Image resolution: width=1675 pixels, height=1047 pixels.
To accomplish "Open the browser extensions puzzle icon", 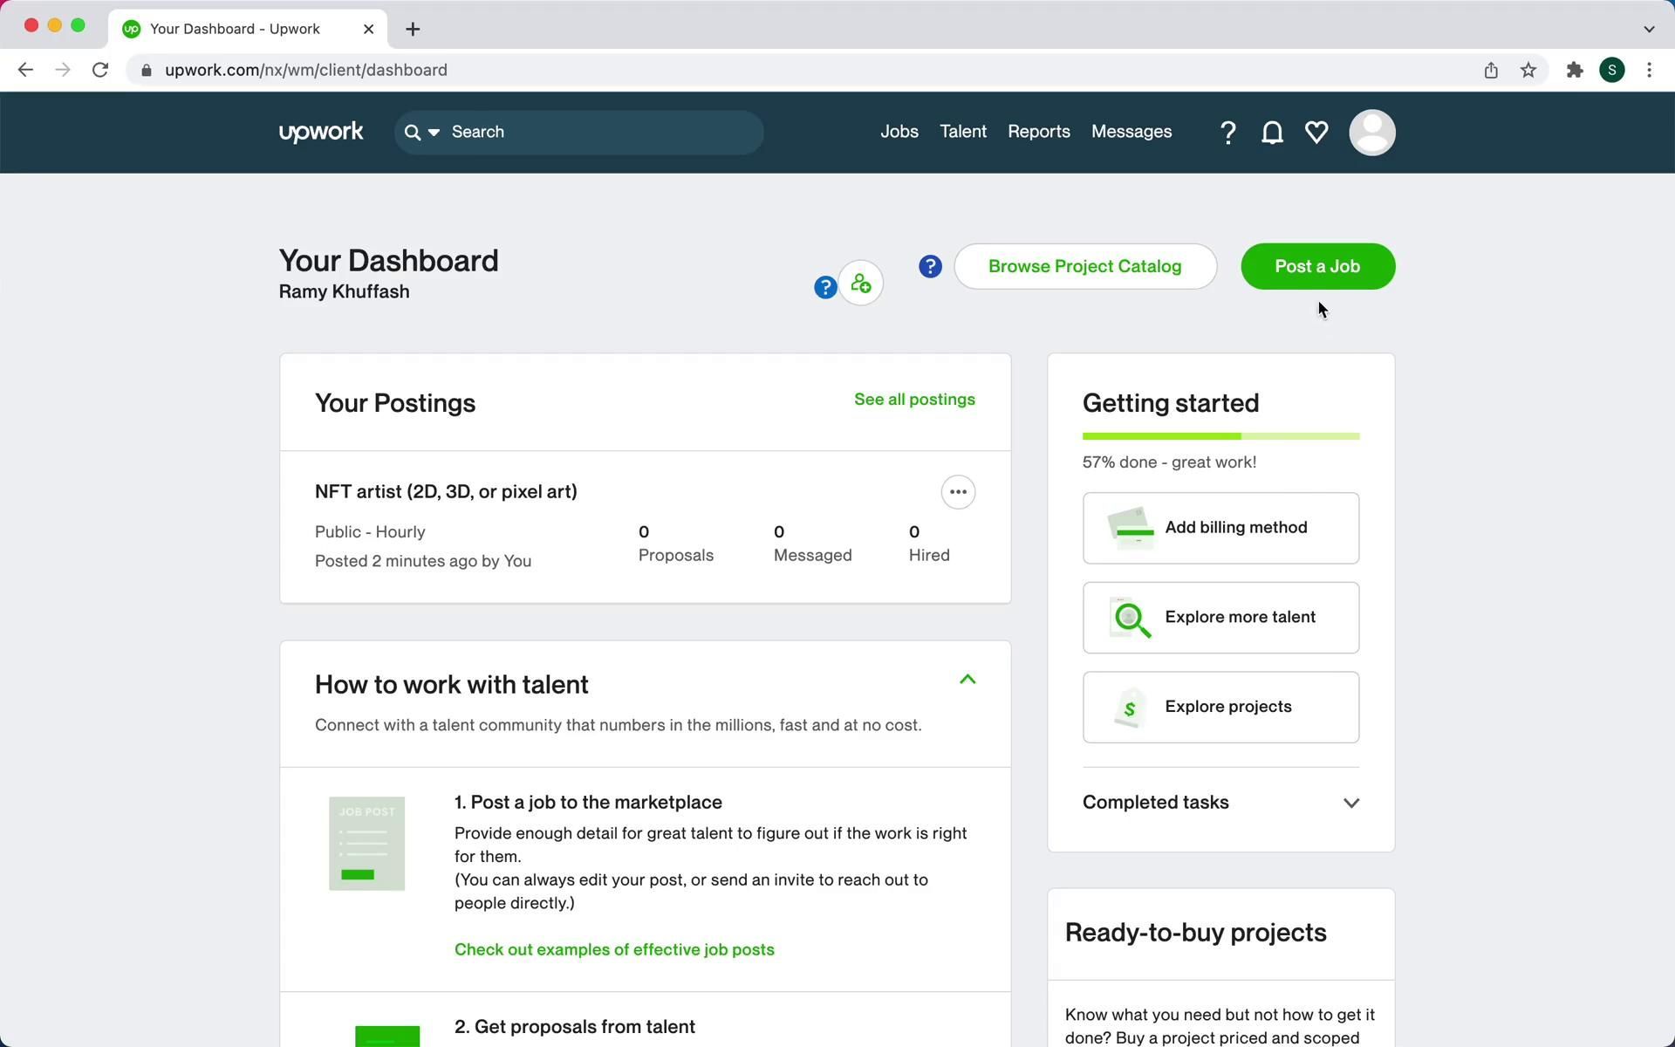I will [1575, 71].
